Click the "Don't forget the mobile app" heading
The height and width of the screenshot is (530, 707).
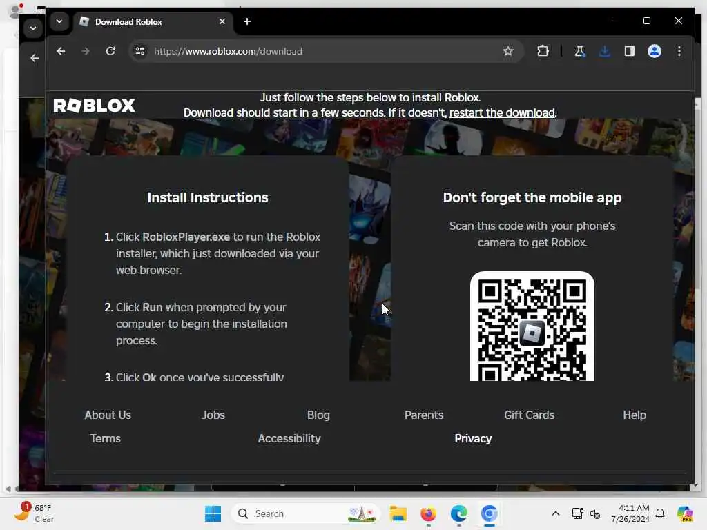click(x=532, y=197)
